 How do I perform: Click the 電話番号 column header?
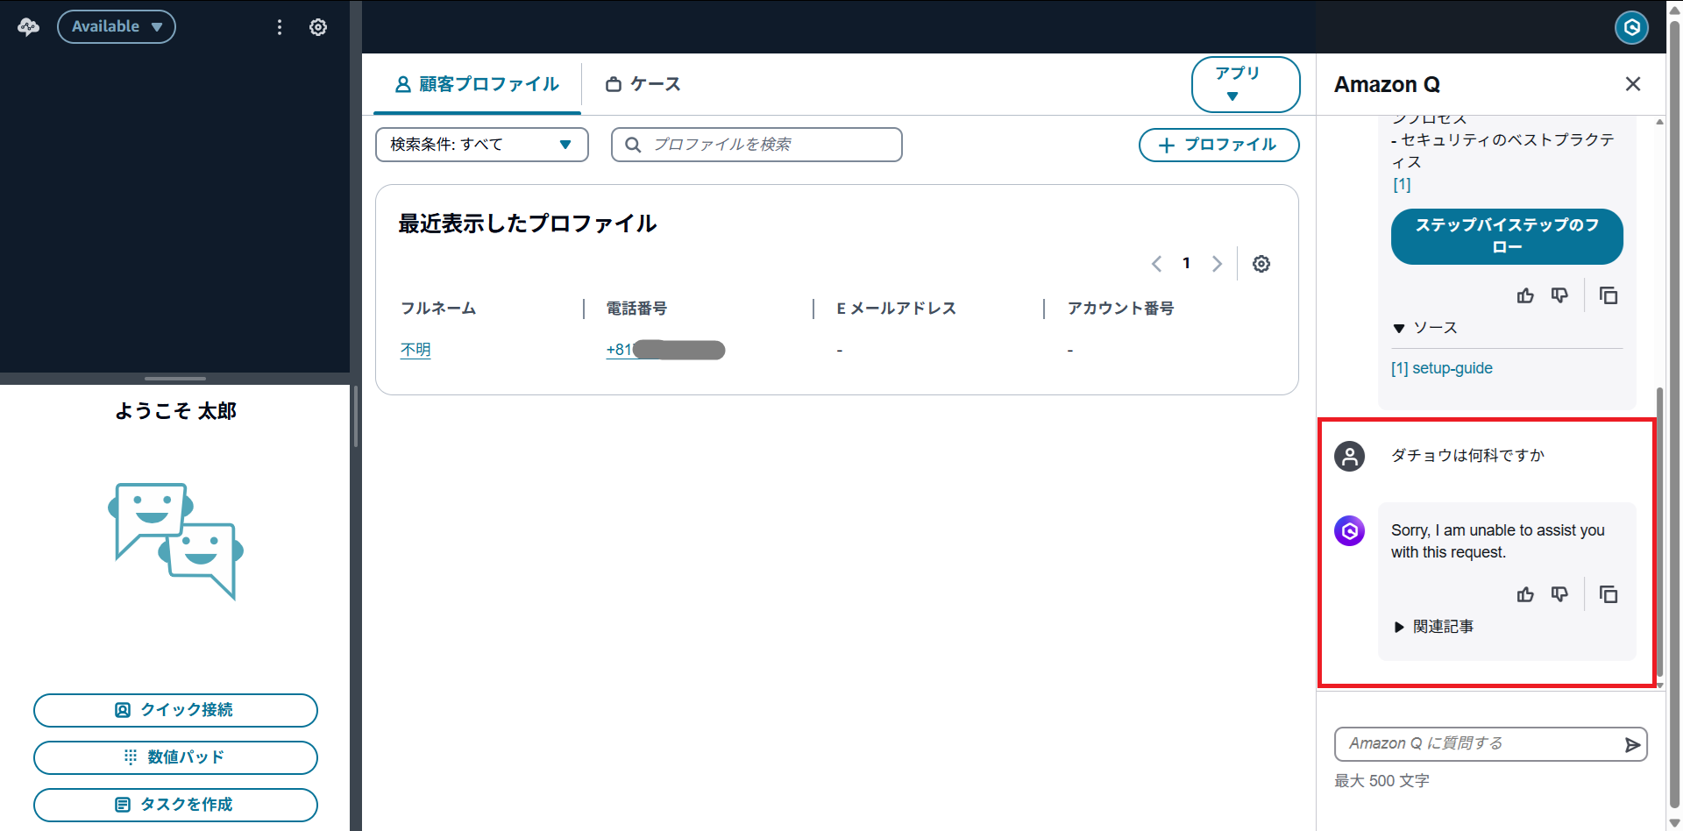636,309
